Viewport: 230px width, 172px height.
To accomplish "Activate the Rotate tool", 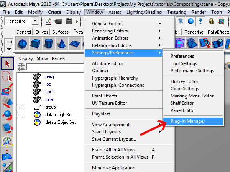I will (x=7, y=115).
